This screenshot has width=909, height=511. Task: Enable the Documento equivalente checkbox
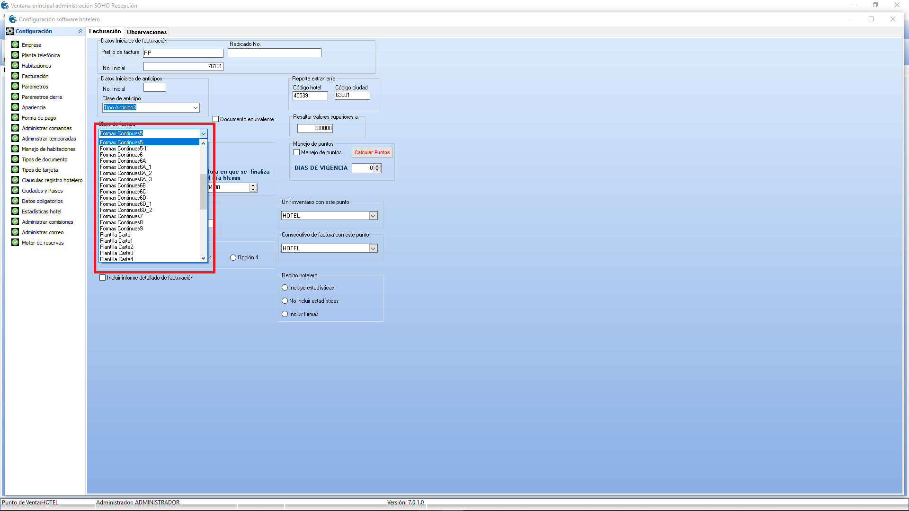pos(216,119)
